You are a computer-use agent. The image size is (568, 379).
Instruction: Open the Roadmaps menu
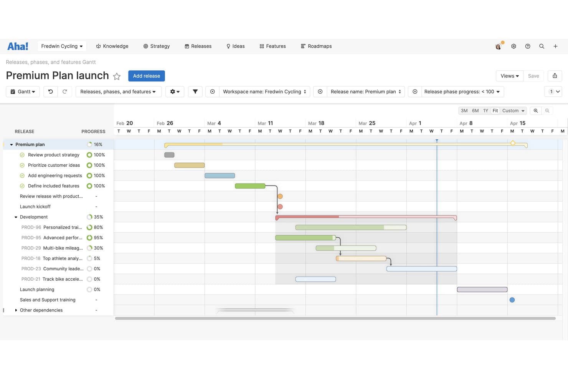(316, 46)
